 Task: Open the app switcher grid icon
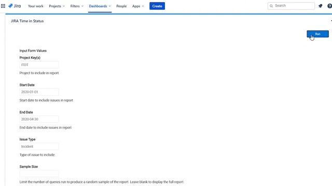(x=3, y=6)
